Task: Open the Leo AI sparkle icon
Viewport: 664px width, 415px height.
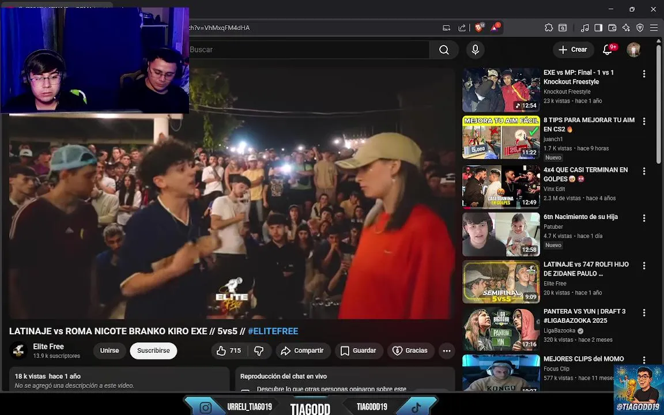Action: coord(627,28)
